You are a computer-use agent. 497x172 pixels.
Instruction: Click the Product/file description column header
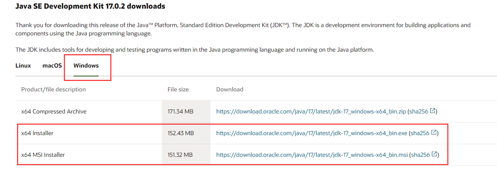tap(54, 89)
